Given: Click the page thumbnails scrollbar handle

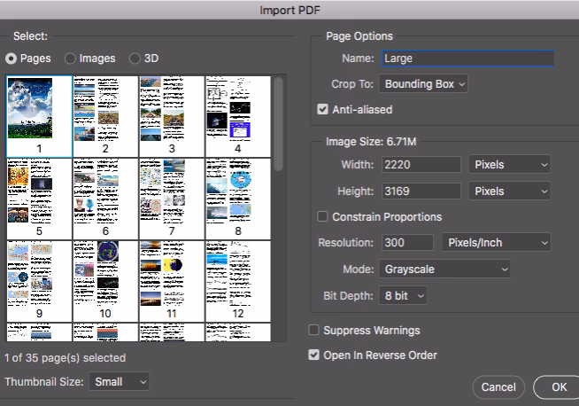Looking at the screenshot, I should coord(279,124).
